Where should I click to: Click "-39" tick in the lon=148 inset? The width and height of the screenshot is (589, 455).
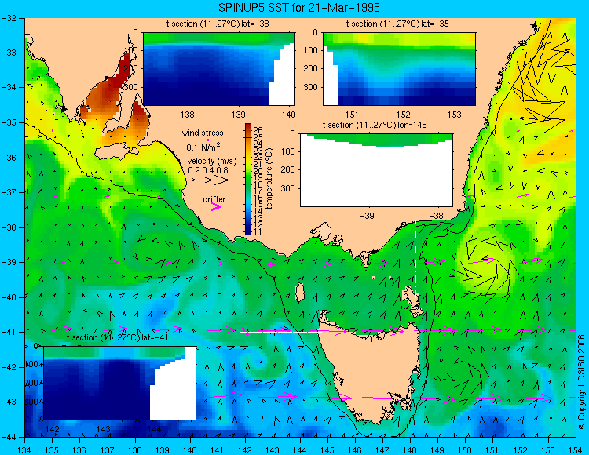(x=367, y=216)
